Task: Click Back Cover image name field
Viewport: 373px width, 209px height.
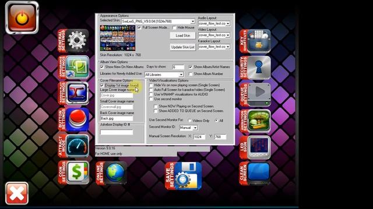Action: (117, 118)
